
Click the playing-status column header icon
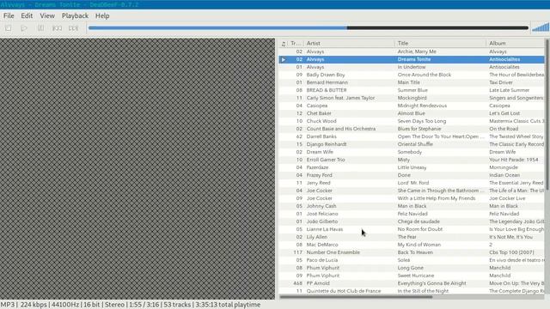(x=284, y=44)
